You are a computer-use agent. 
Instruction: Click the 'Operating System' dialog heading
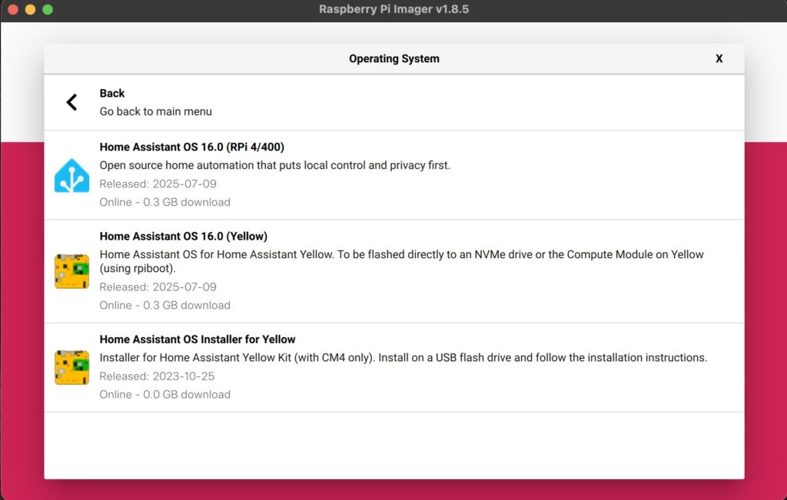394,58
